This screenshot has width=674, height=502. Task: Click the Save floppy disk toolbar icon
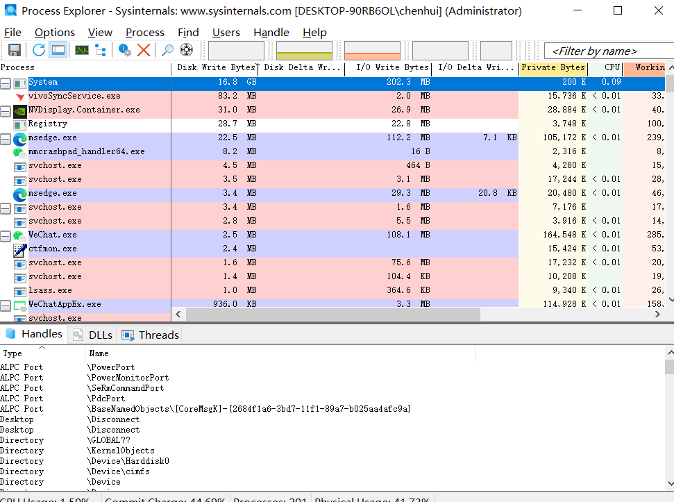(x=15, y=50)
